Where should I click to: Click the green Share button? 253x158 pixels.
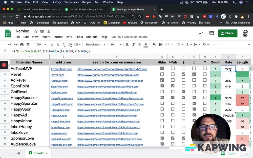[x=227, y=33]
